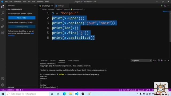Click the Clone Repository button
Screen dimensions: 171x96
tap(22, 27)
